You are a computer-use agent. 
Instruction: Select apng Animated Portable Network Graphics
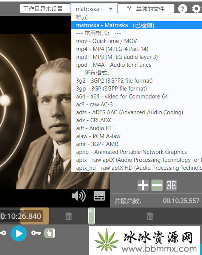click(131, 152)
